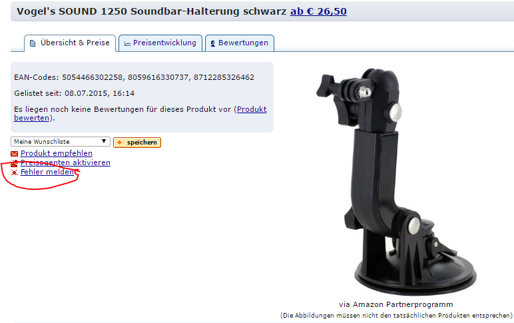
Task: Click the chart icon on Preisentwicklung tab
Action: point(128,43)
